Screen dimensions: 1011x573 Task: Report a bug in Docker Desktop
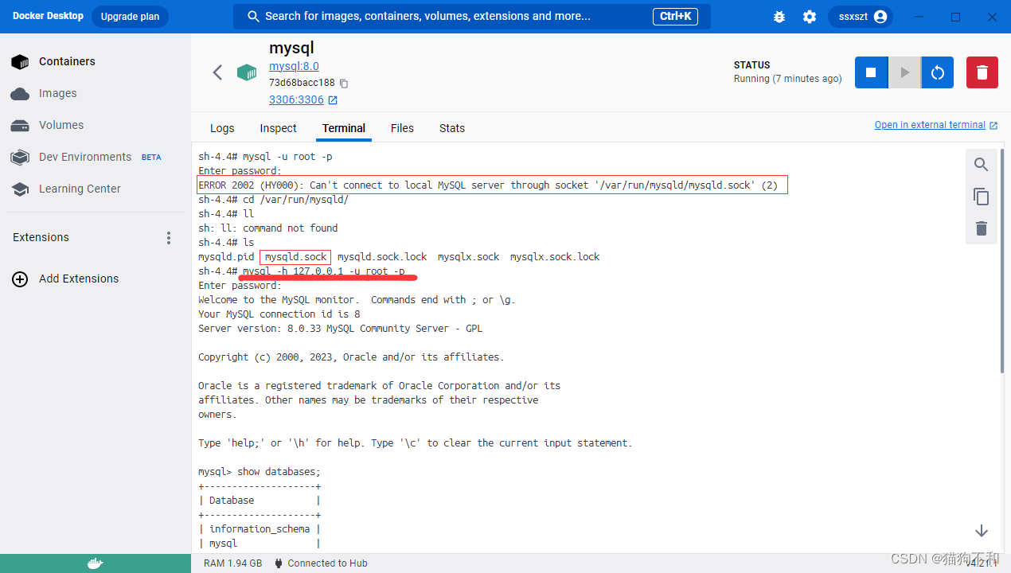pos(779,16)
